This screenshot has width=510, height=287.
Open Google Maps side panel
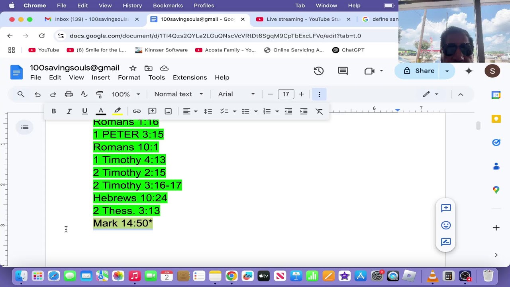click(496, 190)
